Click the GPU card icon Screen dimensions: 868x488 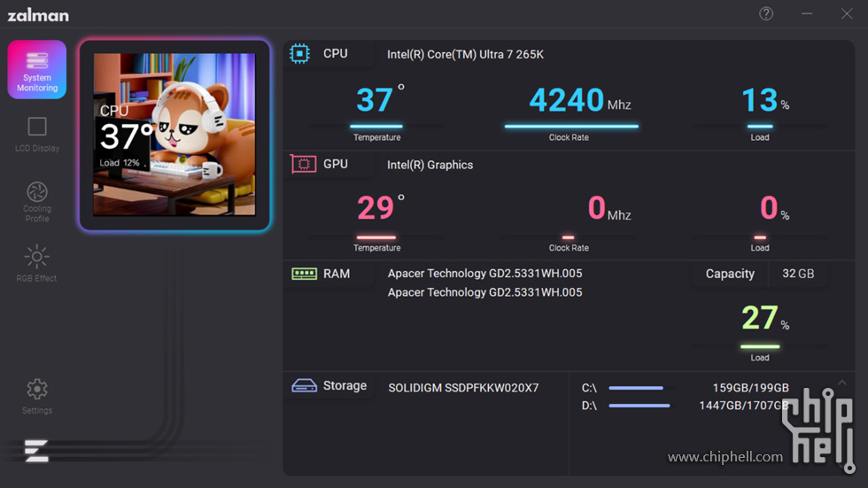point(303,164)
